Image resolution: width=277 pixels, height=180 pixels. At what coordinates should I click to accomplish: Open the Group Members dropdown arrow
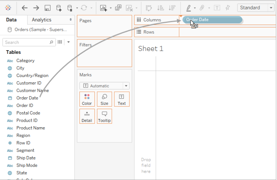(x=209, y=8)
